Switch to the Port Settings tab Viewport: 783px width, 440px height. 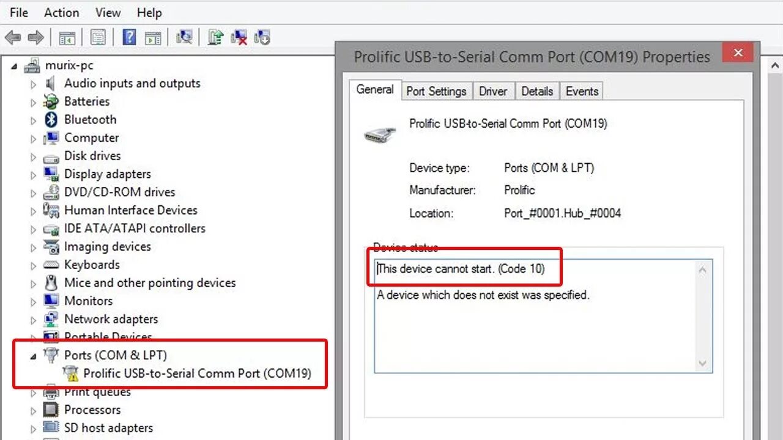(437, 91)
